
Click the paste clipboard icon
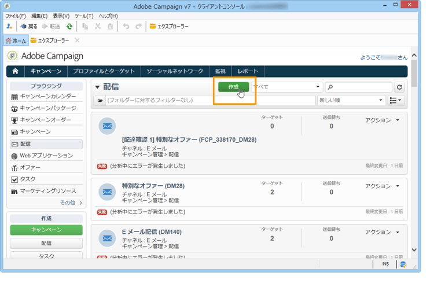(x=110, y=26)
